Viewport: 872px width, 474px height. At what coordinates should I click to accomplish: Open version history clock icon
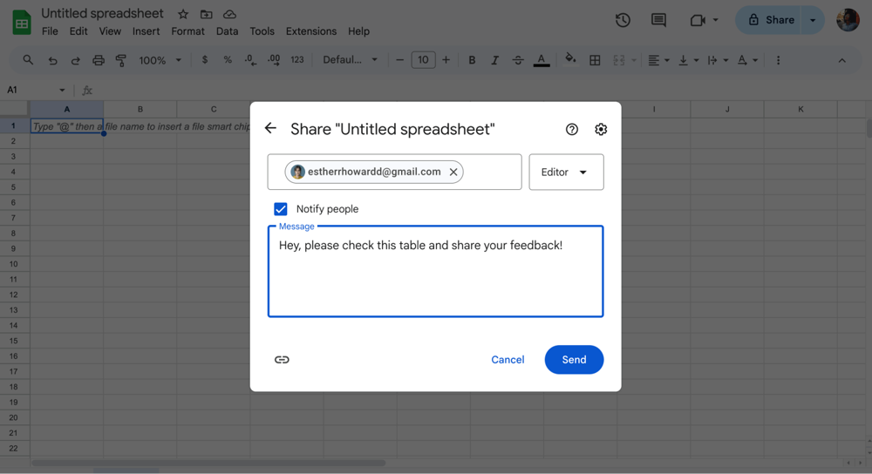tap(623, 20)
